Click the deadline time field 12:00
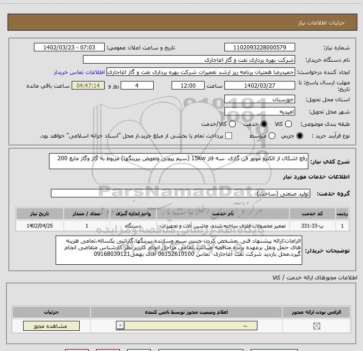The image size is (363, 351). click(x=188, y=86)
